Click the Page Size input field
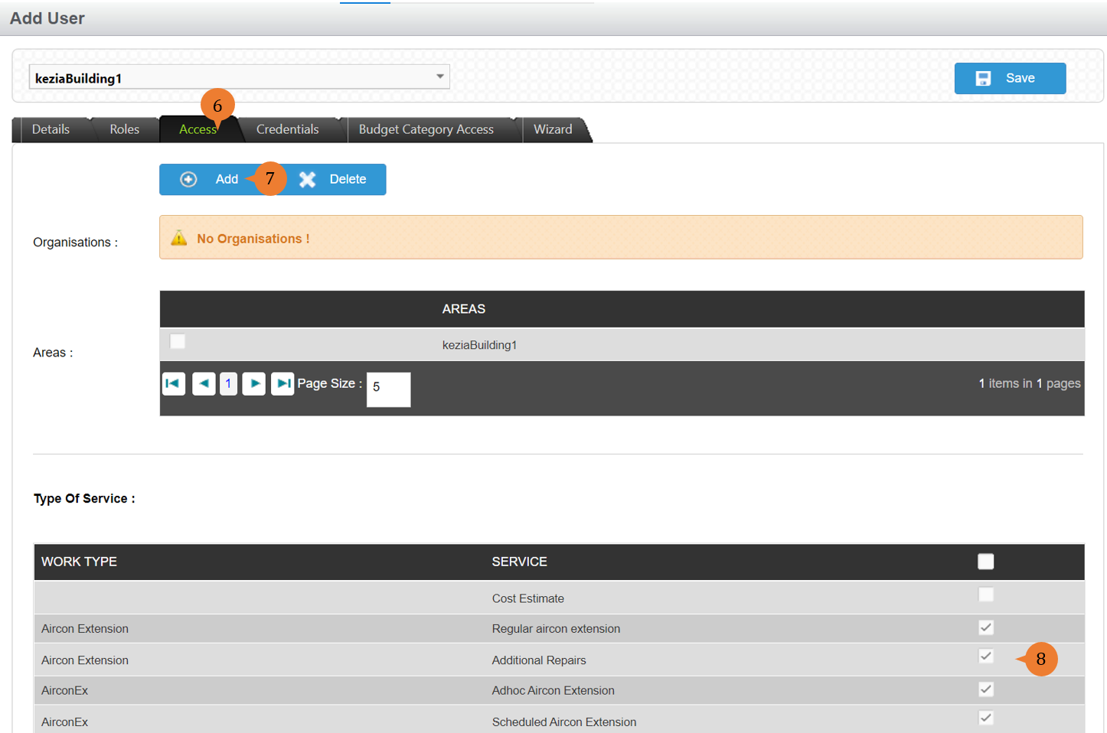The width and height of the screenshot is (1107, 733). click(389, 389)
